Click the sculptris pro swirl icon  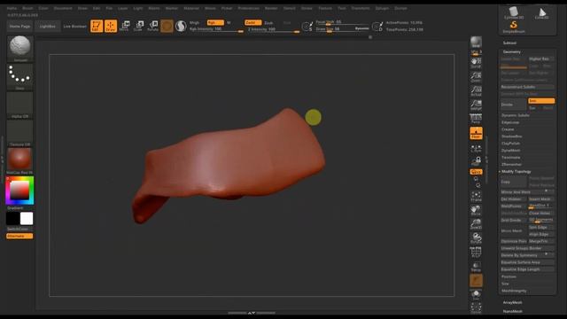[181, 26]
